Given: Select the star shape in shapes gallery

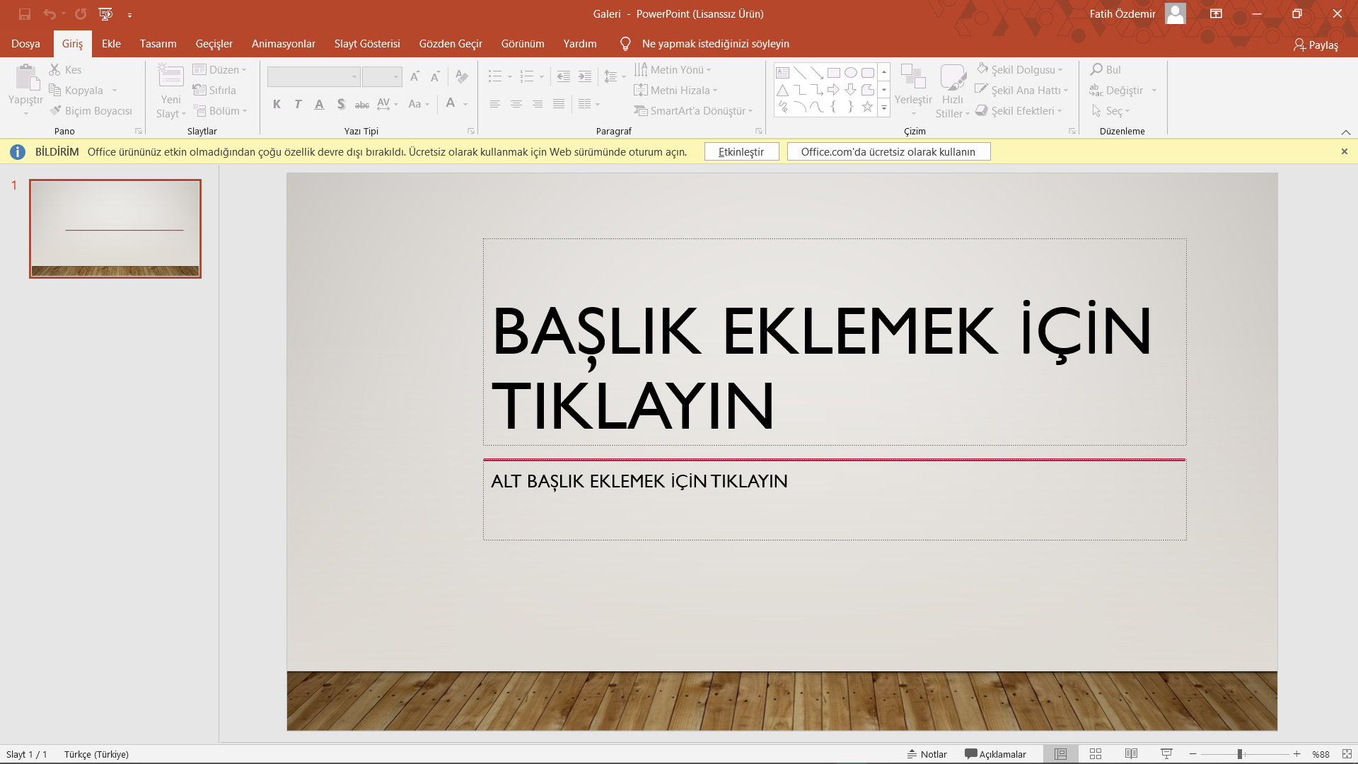Looking at the screenshot, I should [x=867, y=107].
